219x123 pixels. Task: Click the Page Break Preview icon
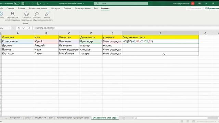(193, 122)
